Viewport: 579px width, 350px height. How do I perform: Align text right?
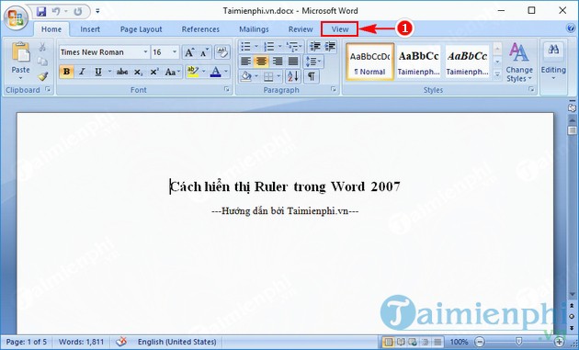(x=277, y=62)
